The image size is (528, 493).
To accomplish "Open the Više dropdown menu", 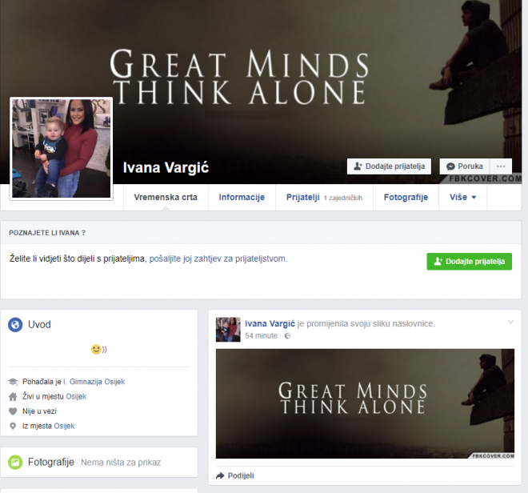I will 462,197.
